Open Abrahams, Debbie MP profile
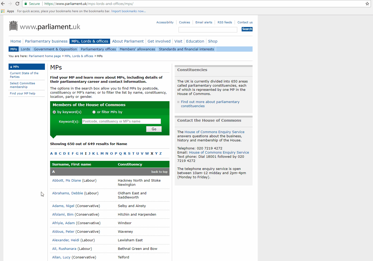Image resolution: width=373 pixels, height=261 pixels. [67, 193]
